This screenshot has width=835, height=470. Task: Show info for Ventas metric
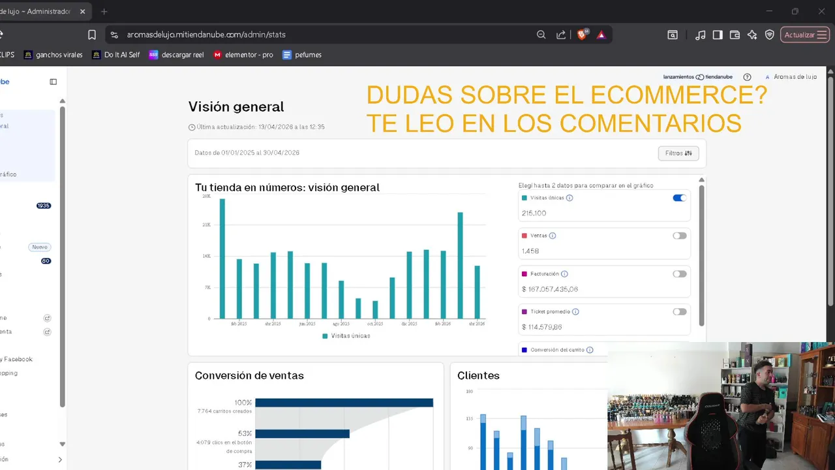553,236
